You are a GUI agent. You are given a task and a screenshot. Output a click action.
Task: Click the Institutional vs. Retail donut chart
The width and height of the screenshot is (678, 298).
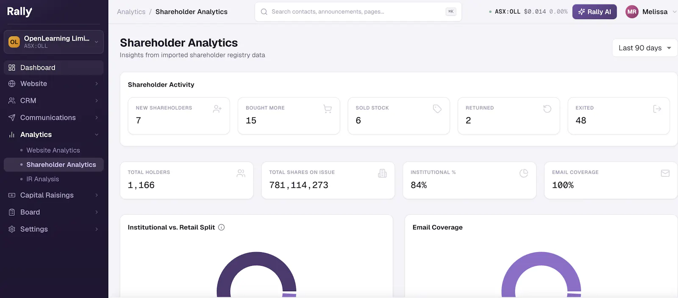coord(256,275)
